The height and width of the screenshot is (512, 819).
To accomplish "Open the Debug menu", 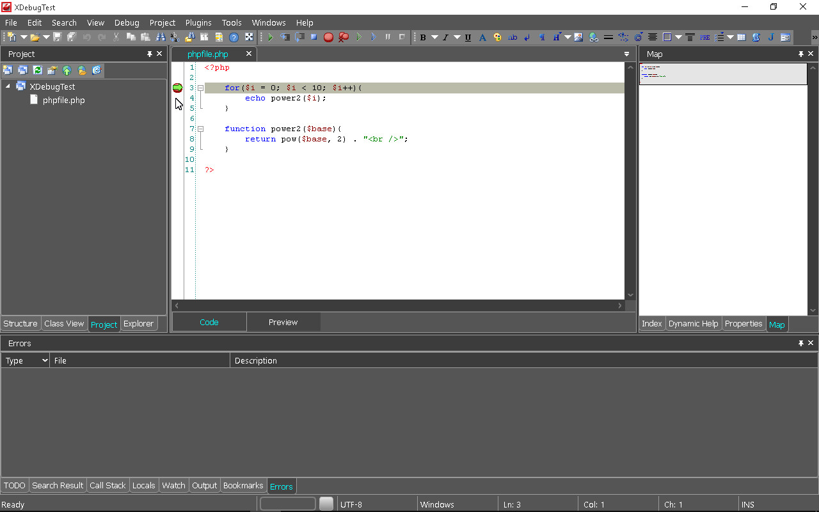I will 127,22.
